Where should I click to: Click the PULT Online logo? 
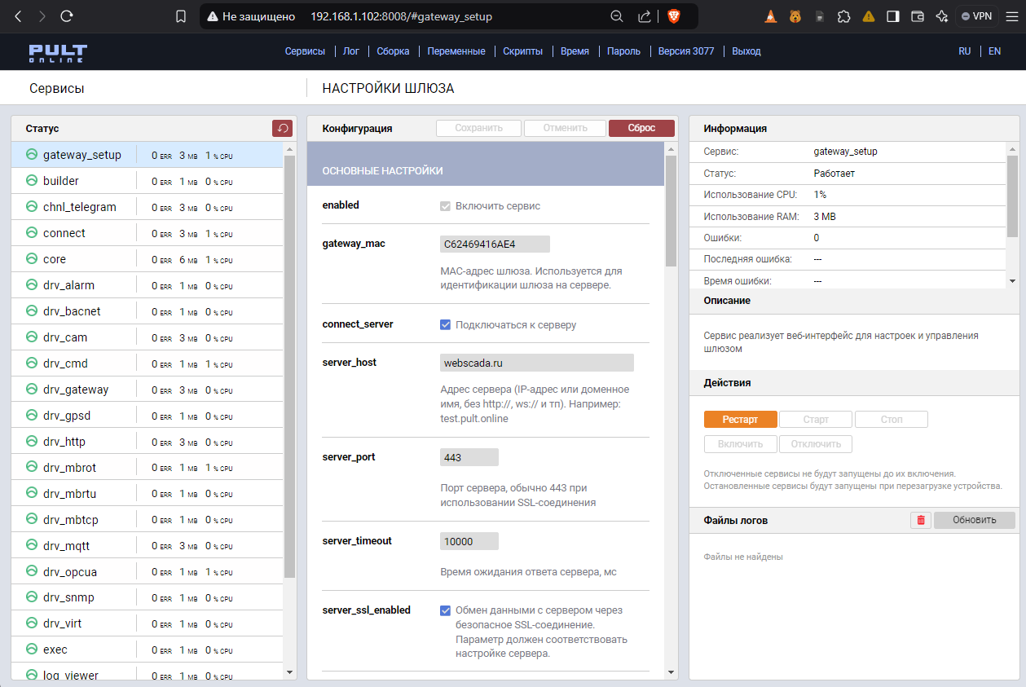tap(58, 52)
